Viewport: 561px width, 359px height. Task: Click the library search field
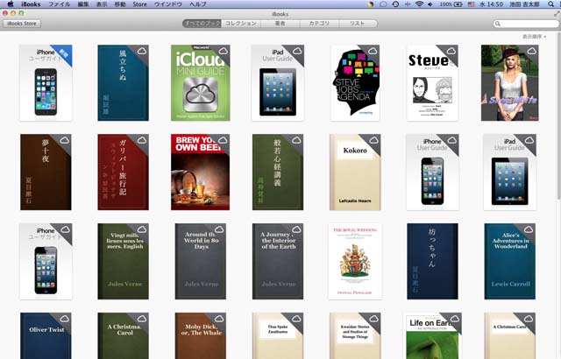[x=526, y=24]
